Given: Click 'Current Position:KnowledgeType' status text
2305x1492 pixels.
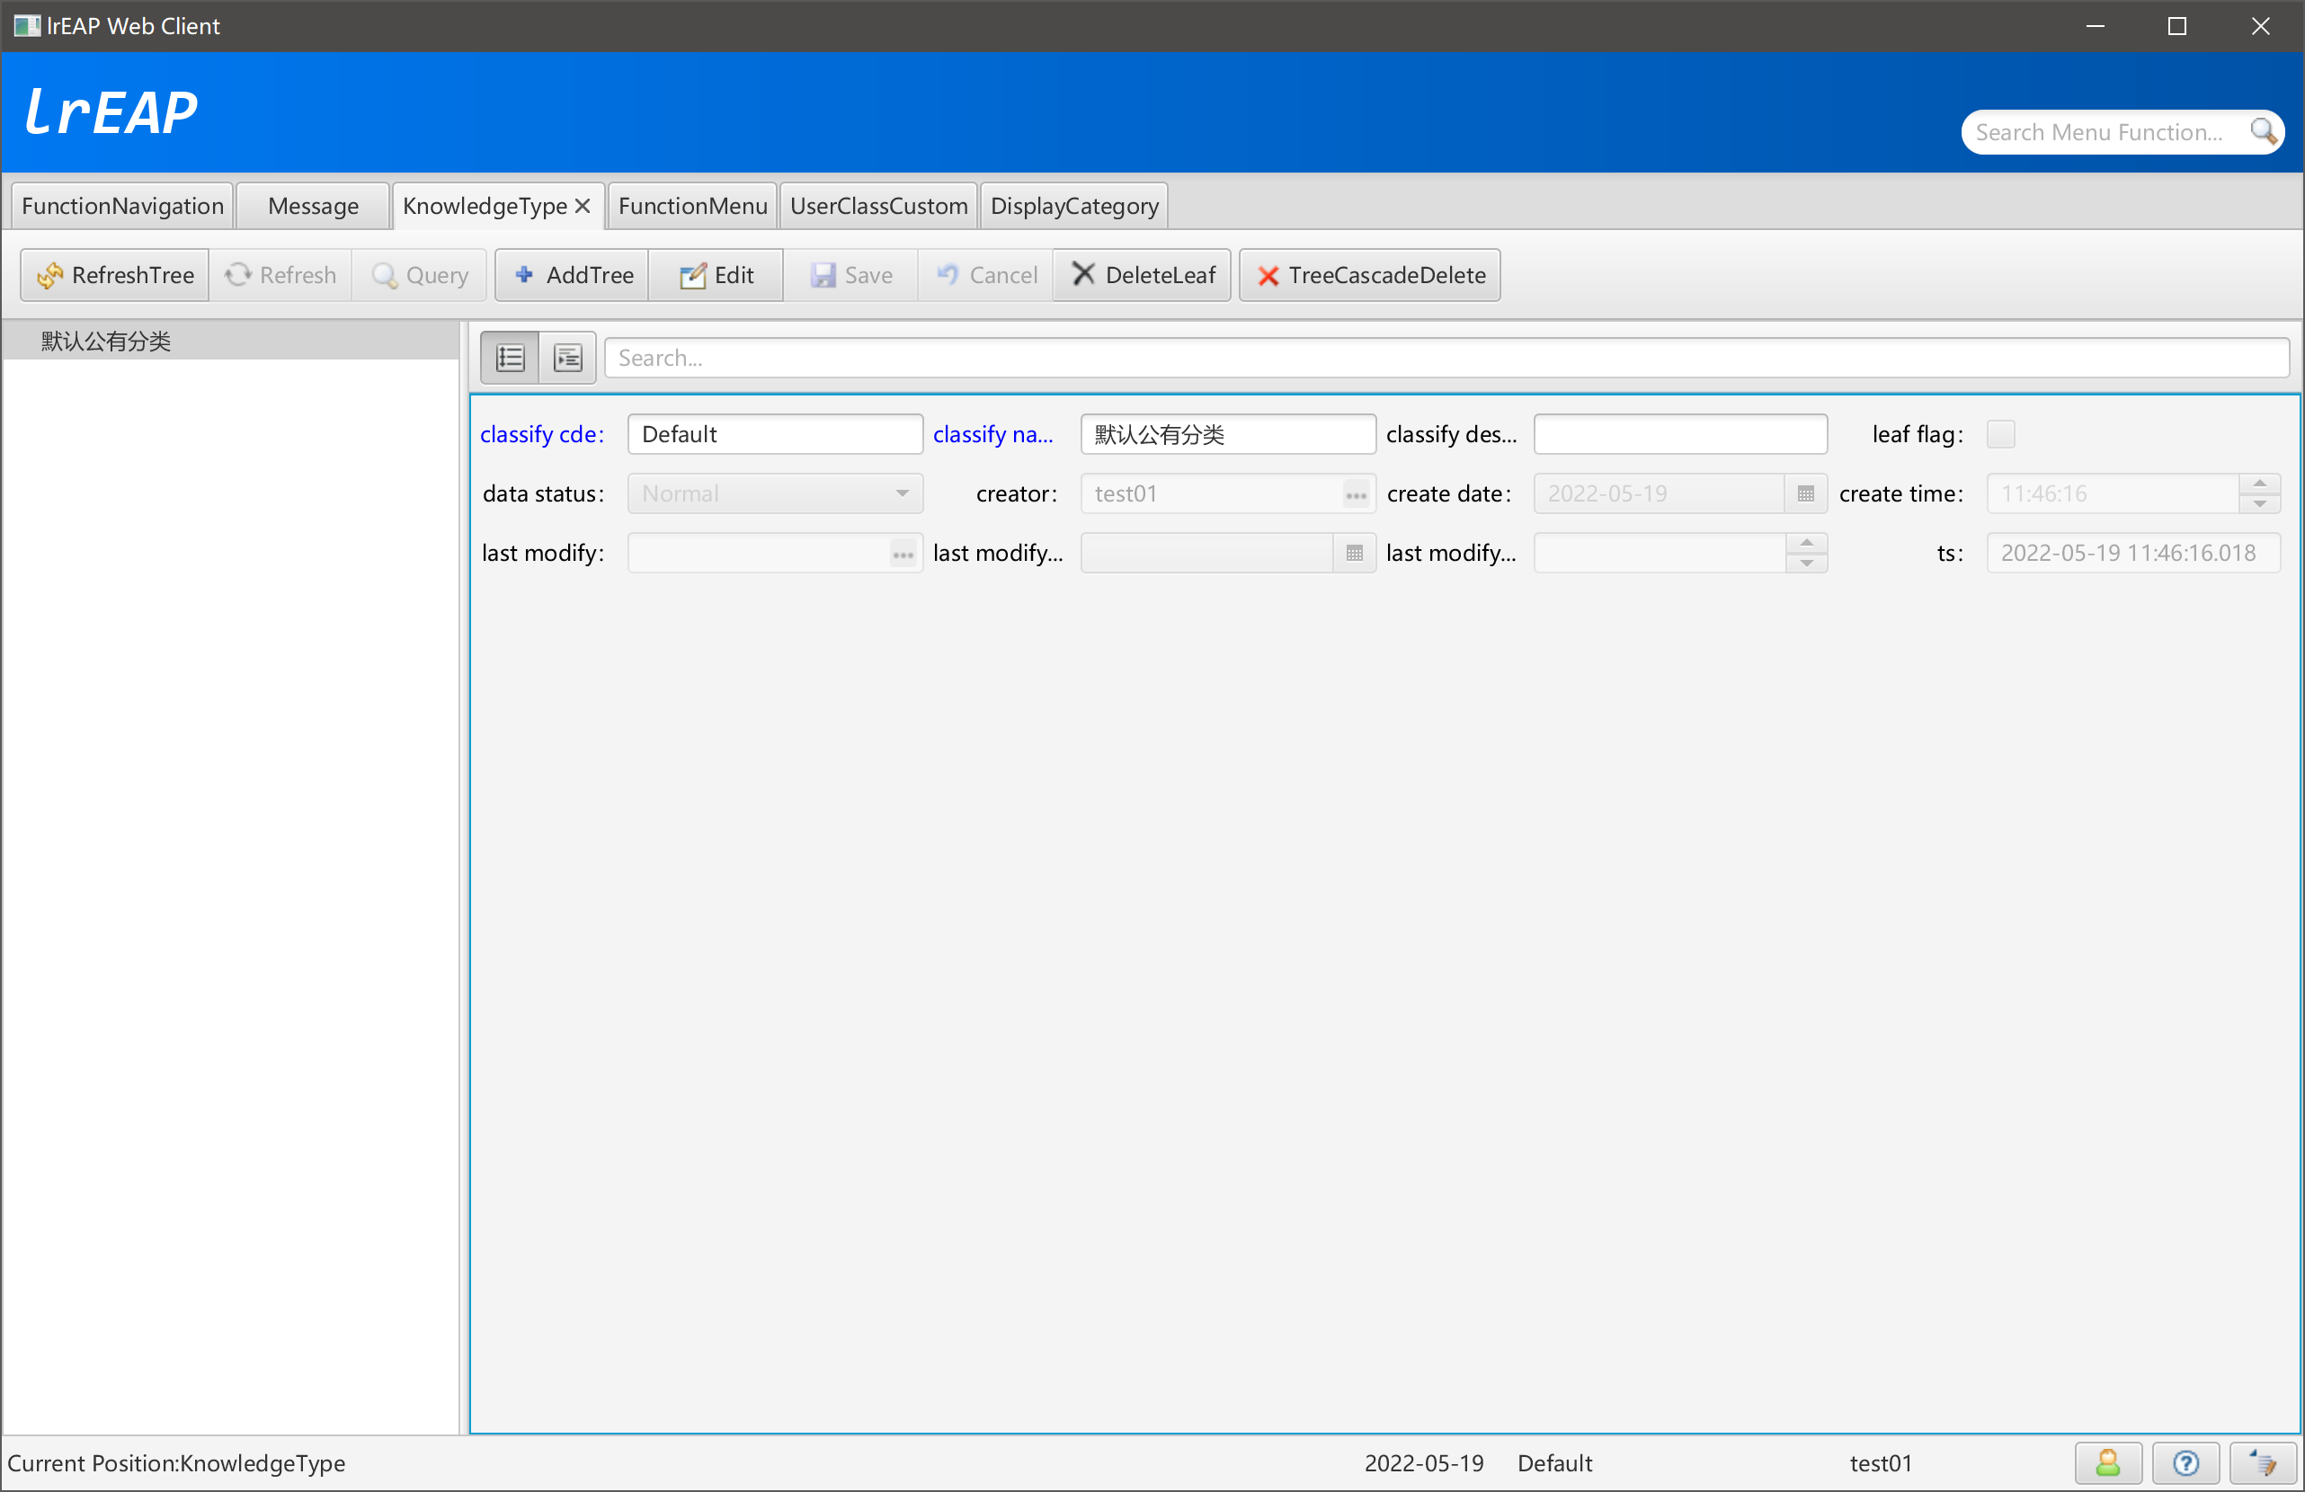Looking at the screenshot, I should coord(176,1463).
